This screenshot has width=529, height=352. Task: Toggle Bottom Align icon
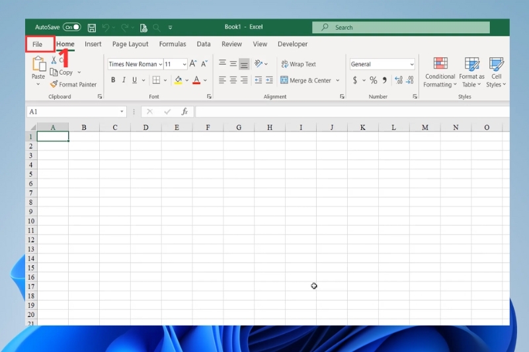coord(244,64)
